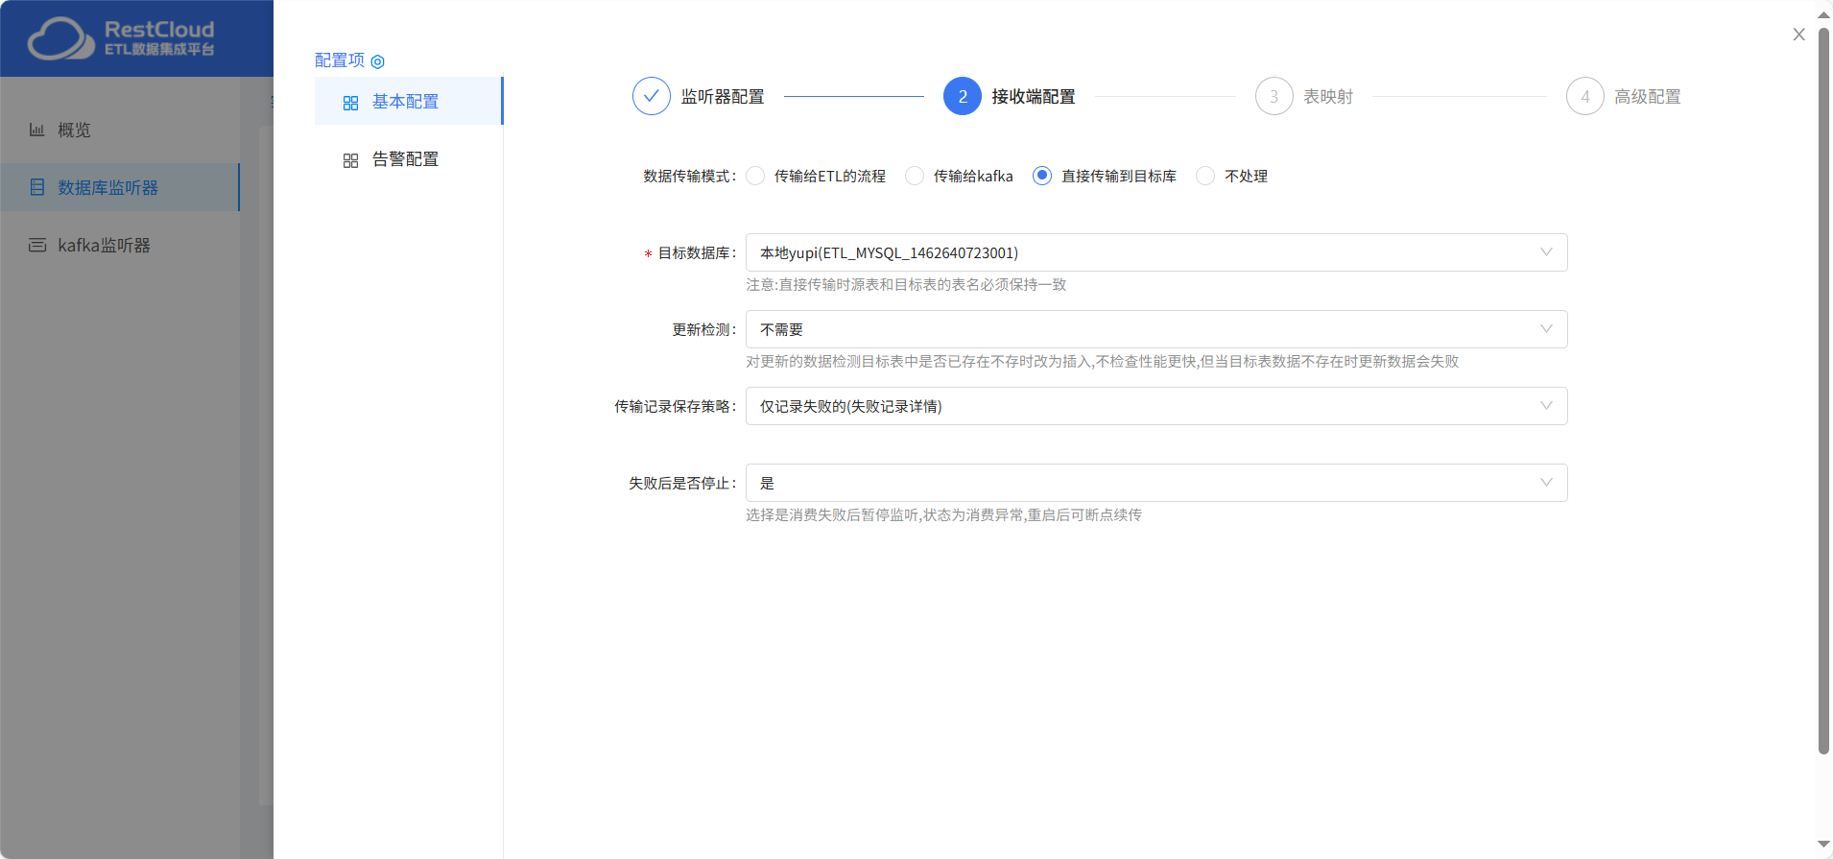Select radio 直接传输到目标库

pos(1042,176)
